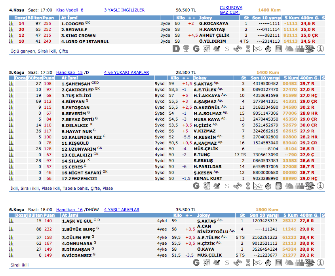Screen dimensions: 335x276
Task: Open the 3 YAŞLI İNGİLİZLER link
Action: point(124,10)
